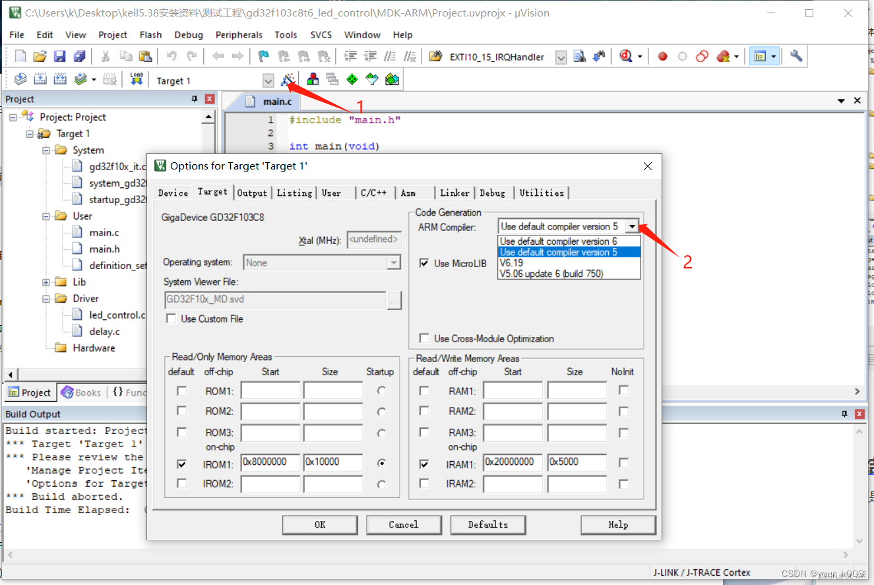Check the IRAM1 NoInit checkbox

tap(623, 464)
